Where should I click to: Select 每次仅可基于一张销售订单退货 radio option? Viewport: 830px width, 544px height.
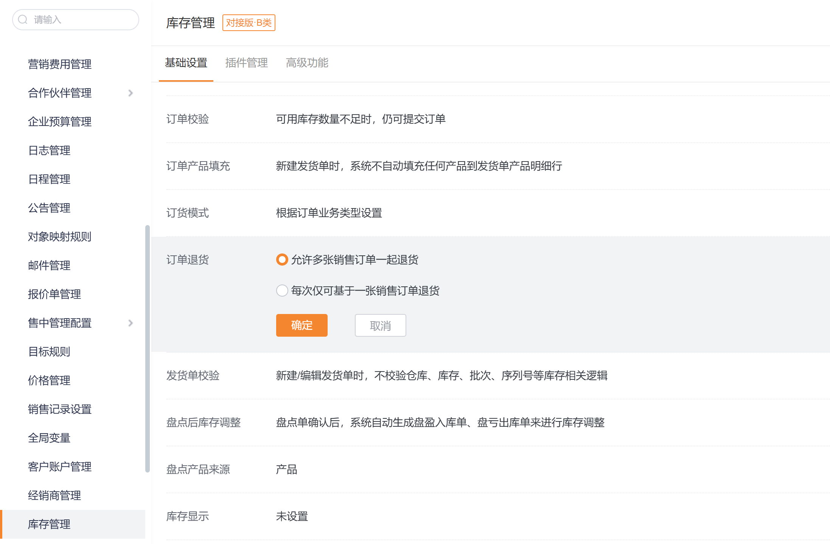click(x=282, y=291)
